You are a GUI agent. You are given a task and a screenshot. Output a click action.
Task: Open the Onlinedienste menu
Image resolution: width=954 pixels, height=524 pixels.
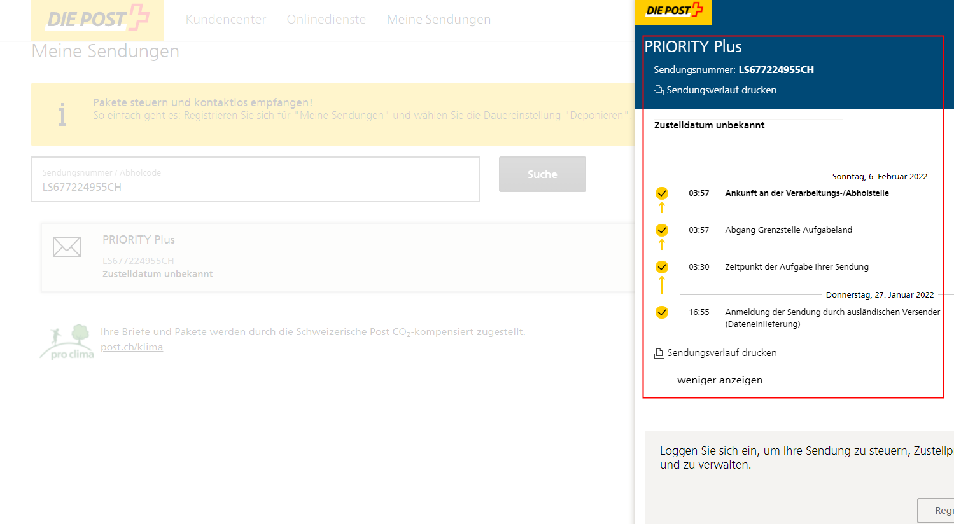(326, 20)
